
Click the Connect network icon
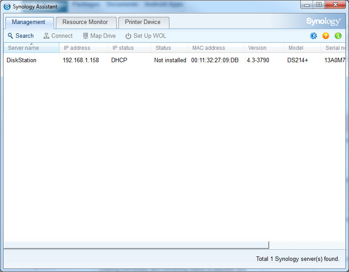(x=46, y=36)
